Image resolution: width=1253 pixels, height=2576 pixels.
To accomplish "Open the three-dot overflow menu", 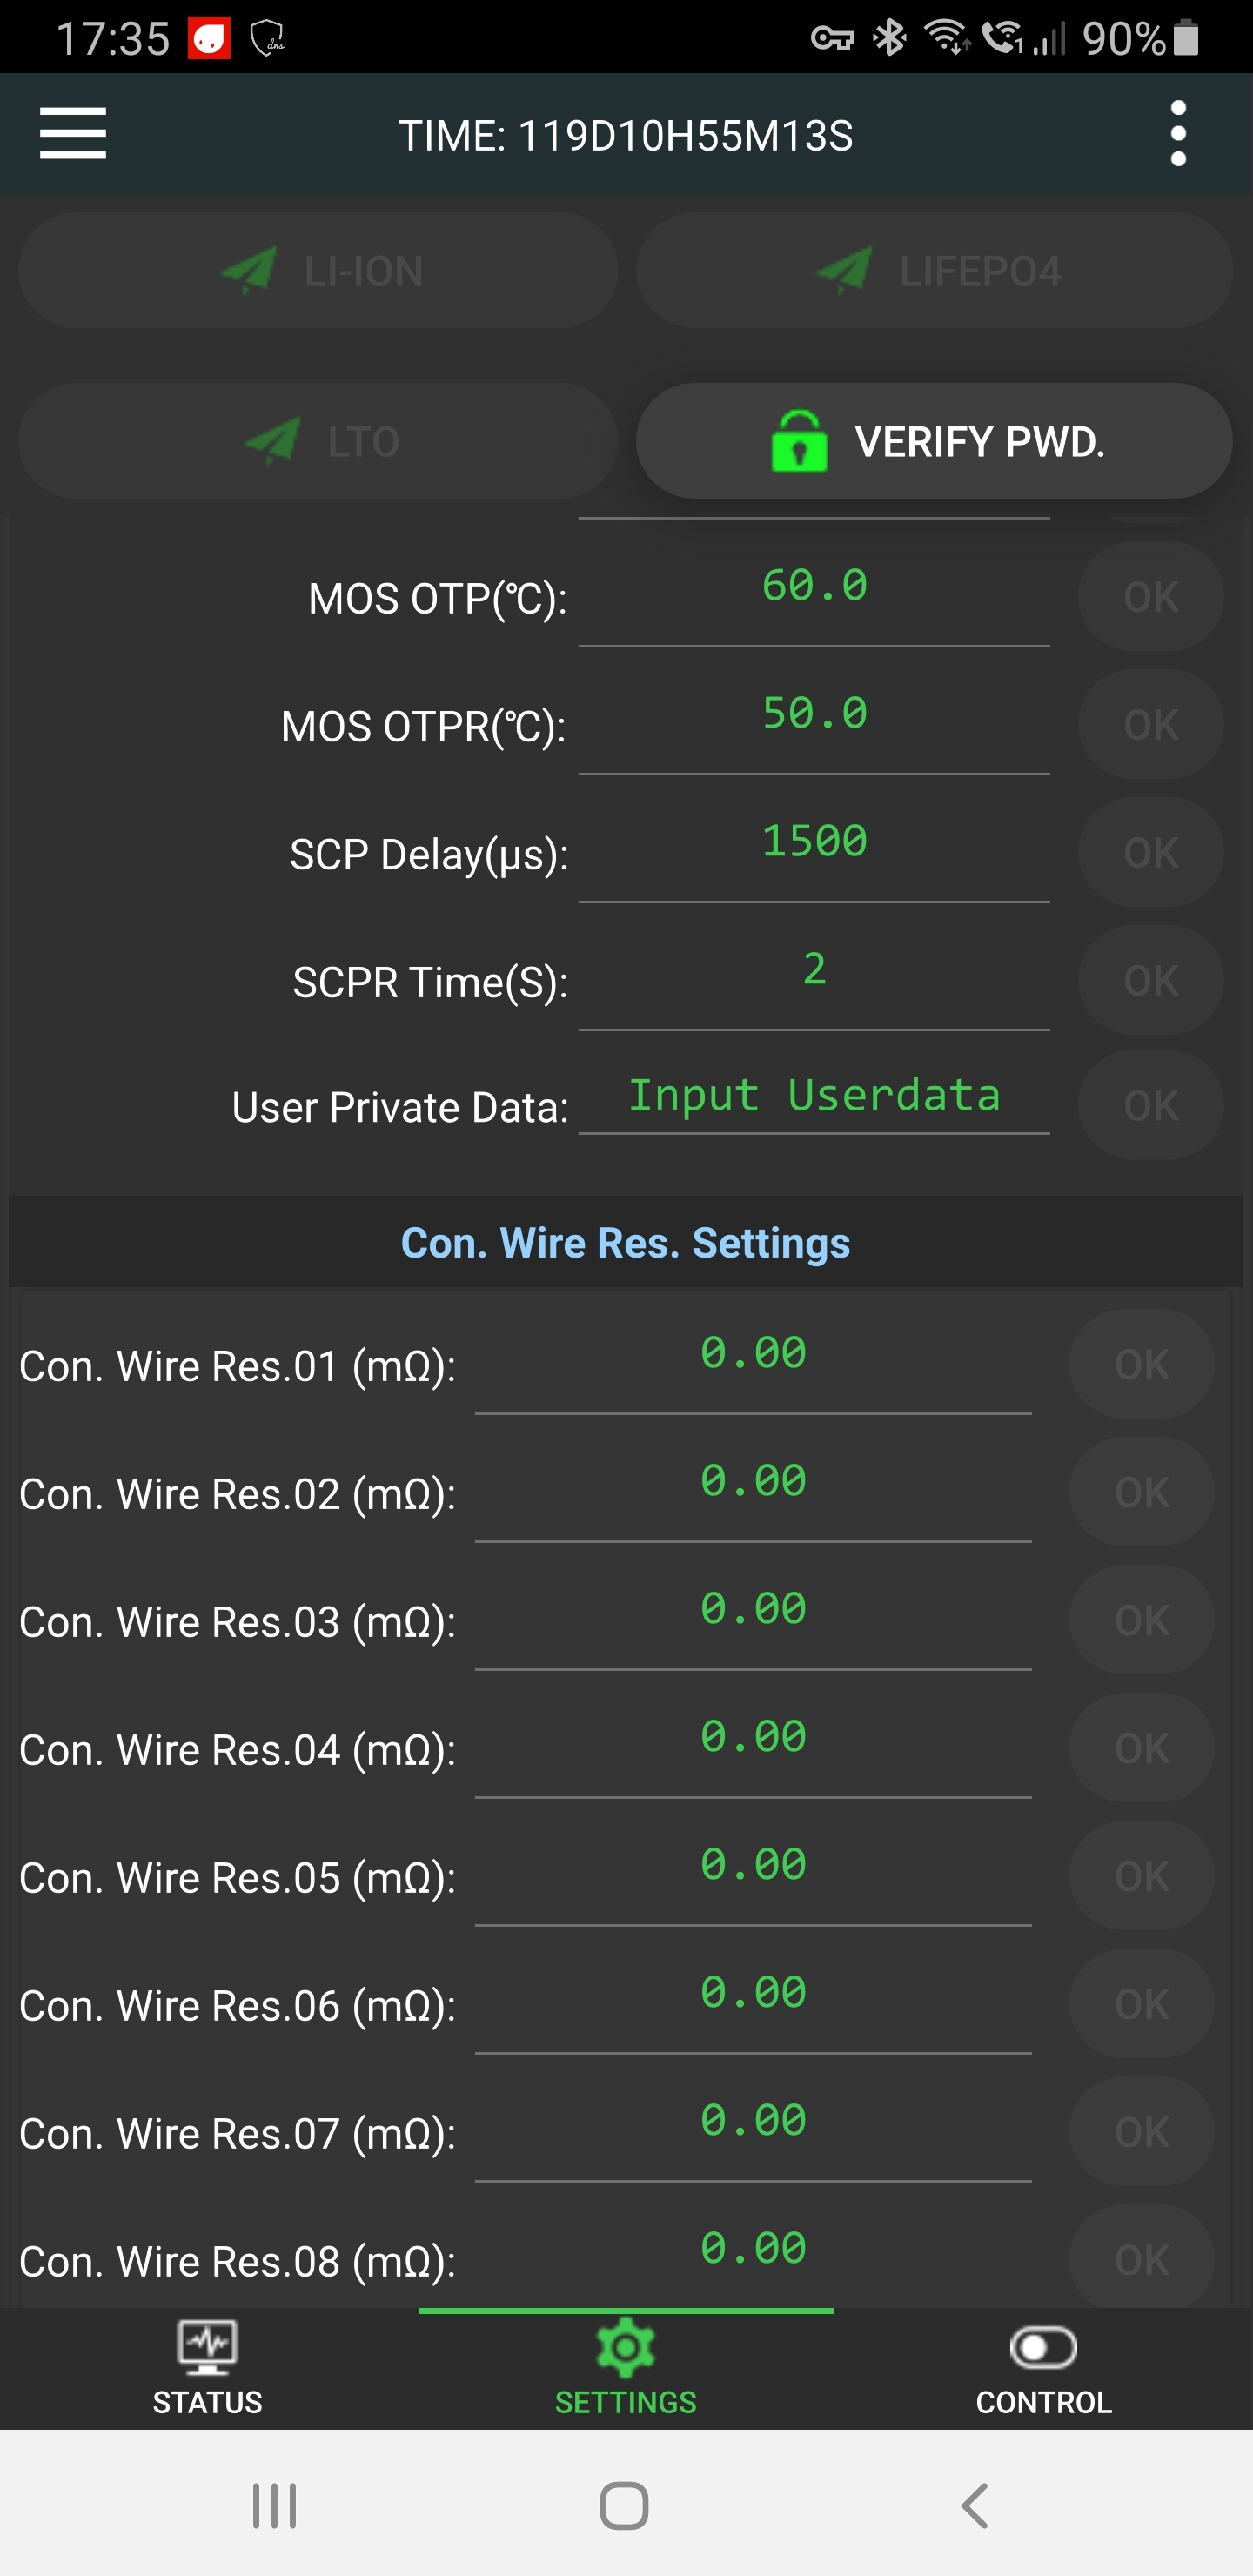I will [1178, 134].
